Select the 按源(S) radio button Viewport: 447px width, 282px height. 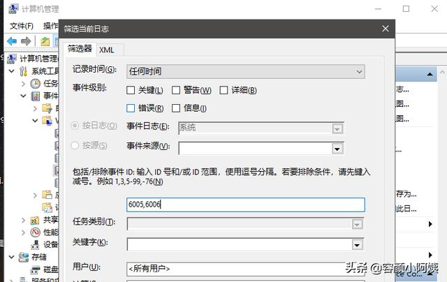pyautogui.click(x=75, y=145)
